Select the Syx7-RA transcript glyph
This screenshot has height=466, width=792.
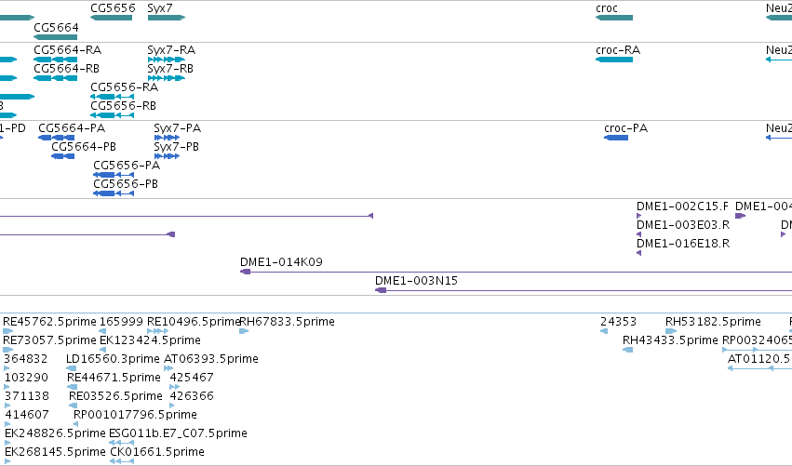point(167,60)
